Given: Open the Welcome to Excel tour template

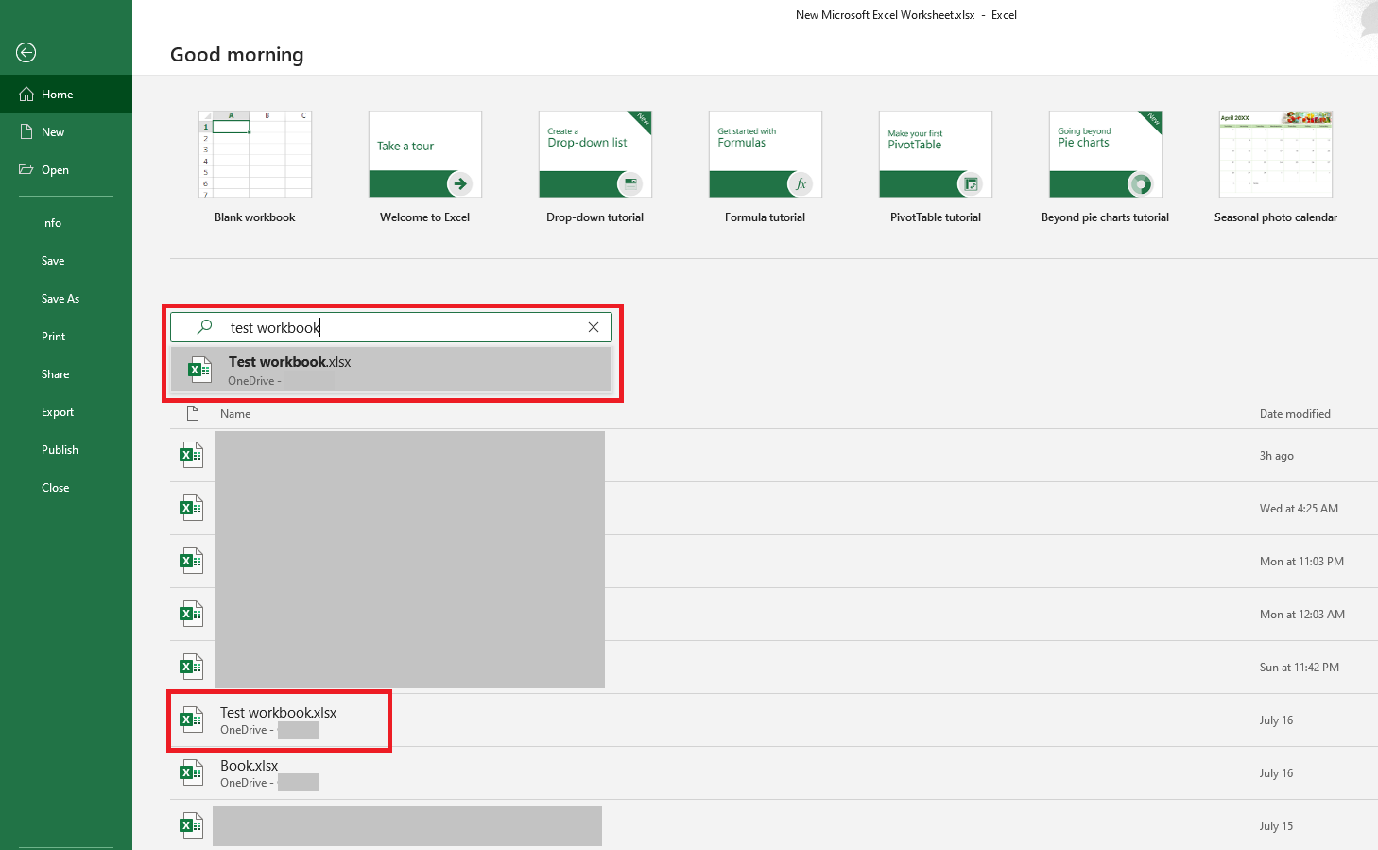Looking at the screenshot, I should pyautogui.click(x=425, y=154).
